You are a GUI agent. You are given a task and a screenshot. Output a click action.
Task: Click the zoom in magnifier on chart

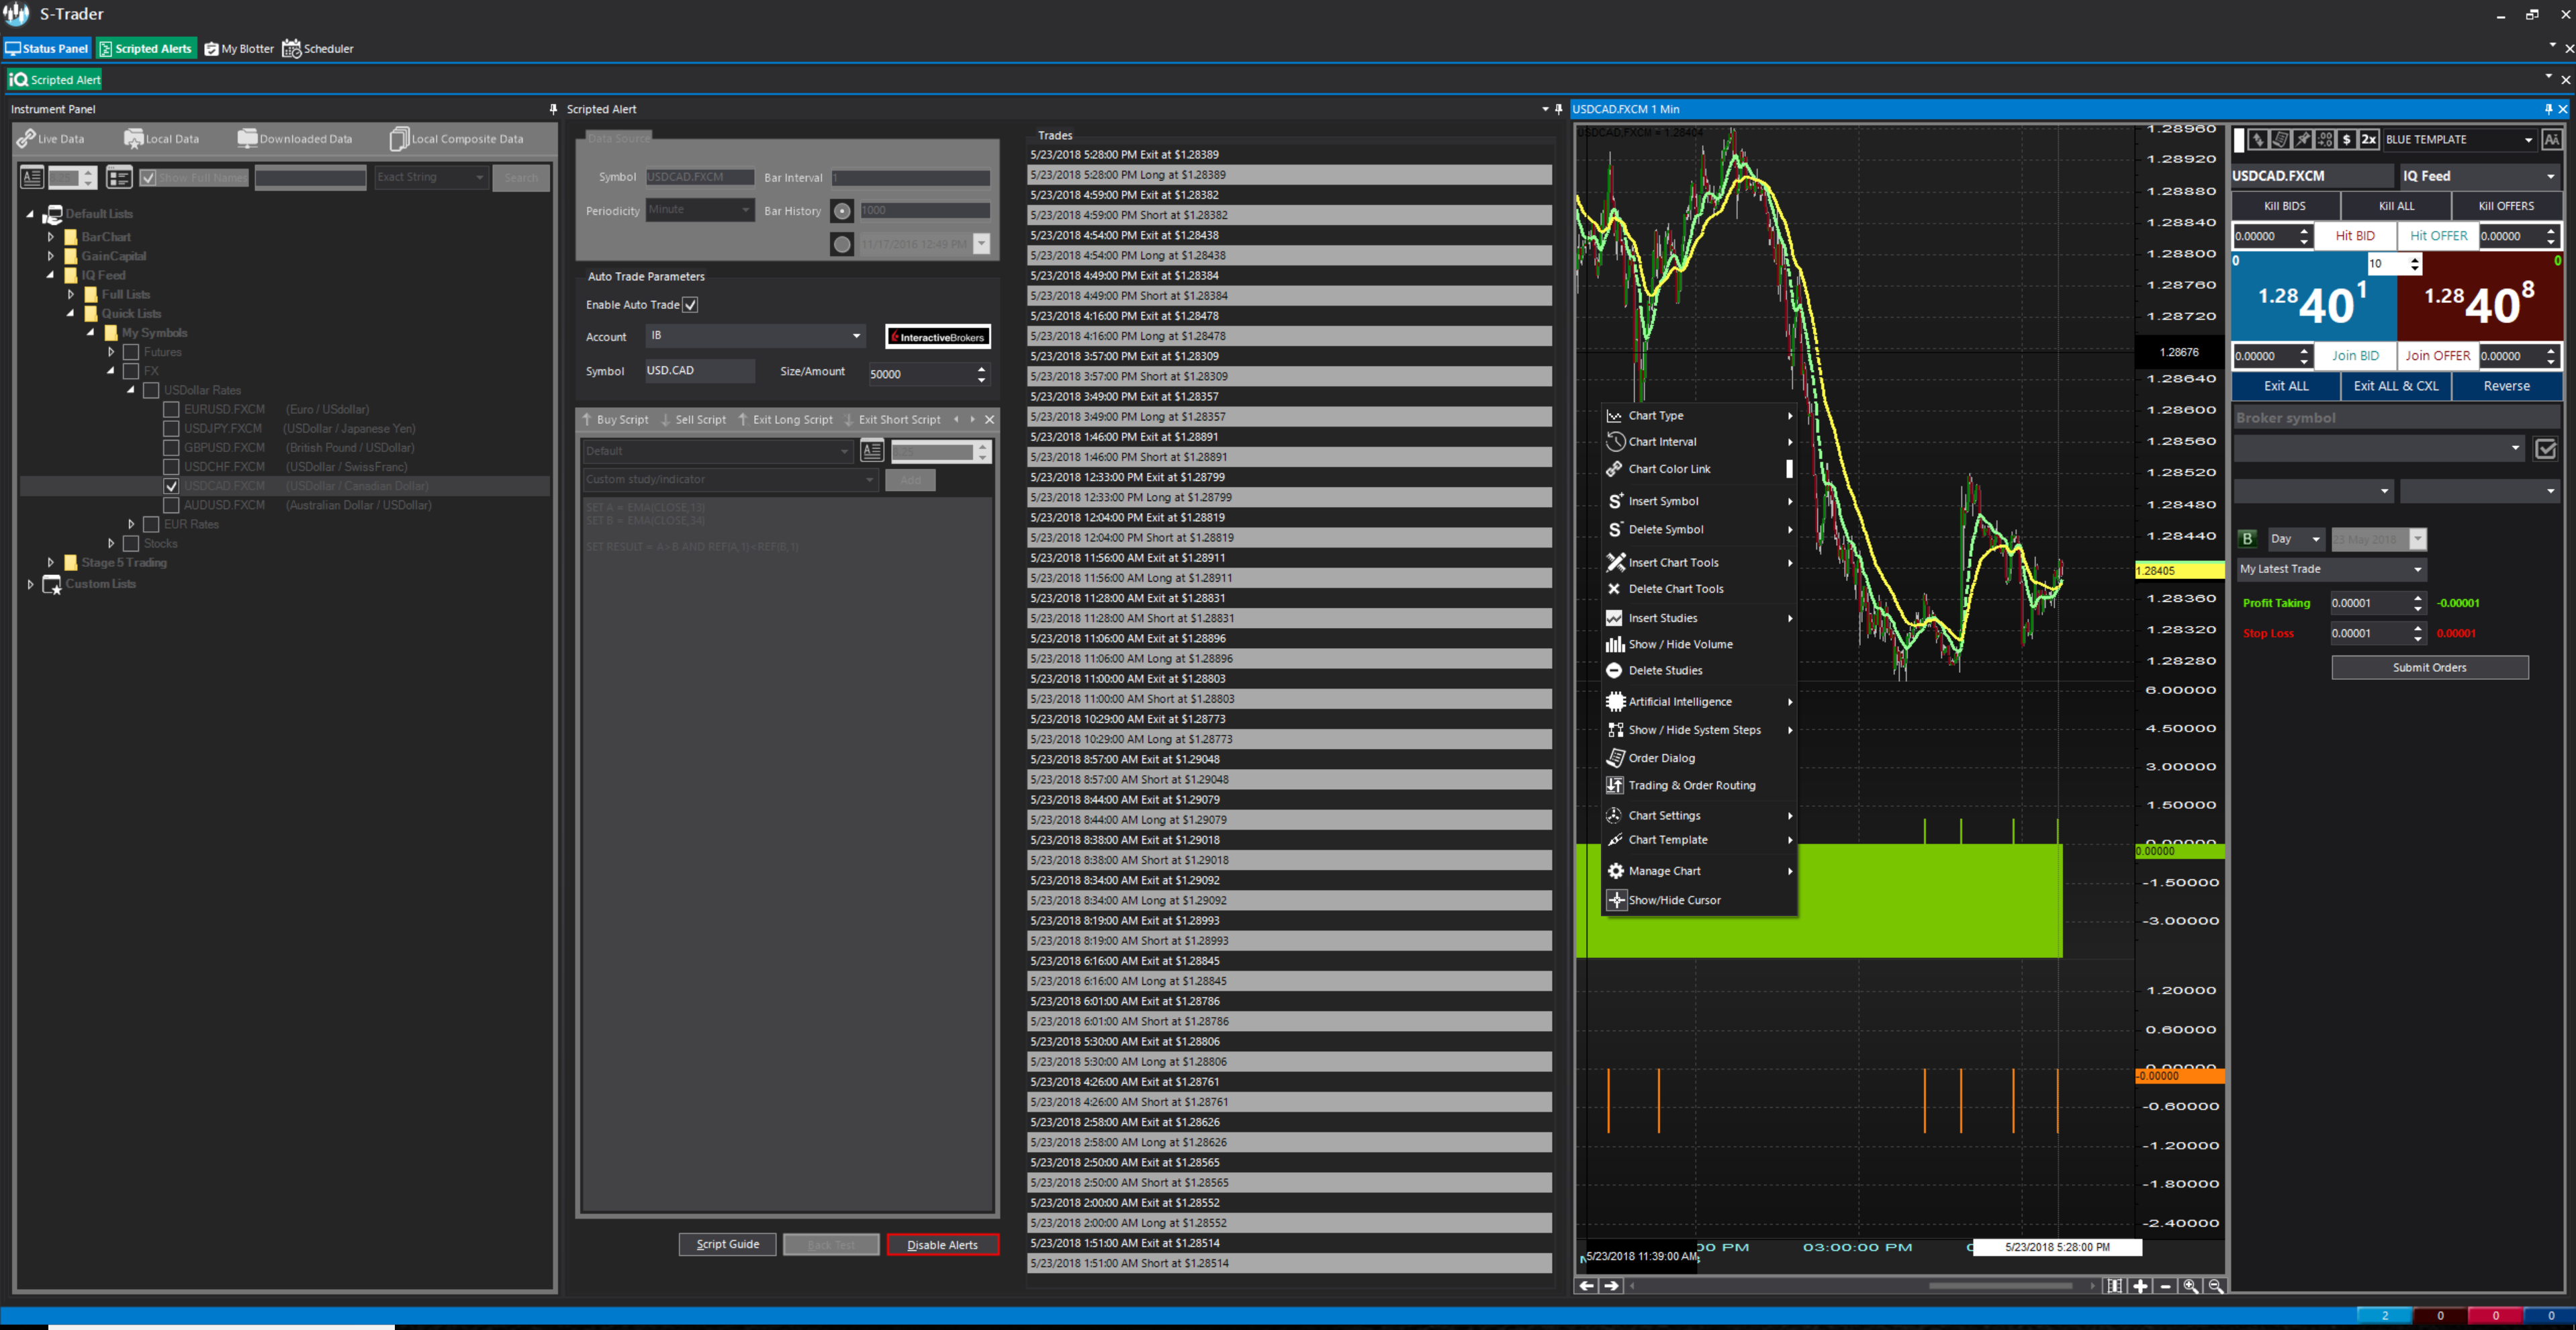coord(2190,1286)
